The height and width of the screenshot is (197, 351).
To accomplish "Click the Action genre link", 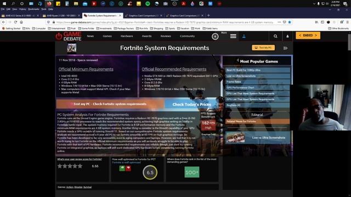I will tap(70, 187).
